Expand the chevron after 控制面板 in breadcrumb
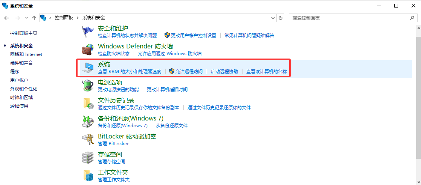 [78, 18]
